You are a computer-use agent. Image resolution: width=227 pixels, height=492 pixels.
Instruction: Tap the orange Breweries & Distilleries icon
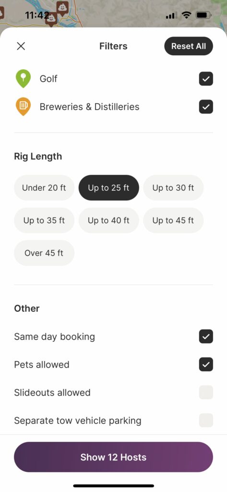[x=23, y=106]
